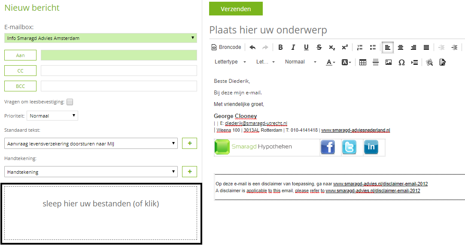Click the CC button
Viewport: 465px width, 245px height.
click(x=21, y=70)
